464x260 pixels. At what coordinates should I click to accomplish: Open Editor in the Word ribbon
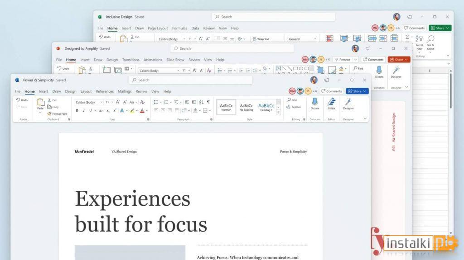pyautogui.click(x=331, y=104)
